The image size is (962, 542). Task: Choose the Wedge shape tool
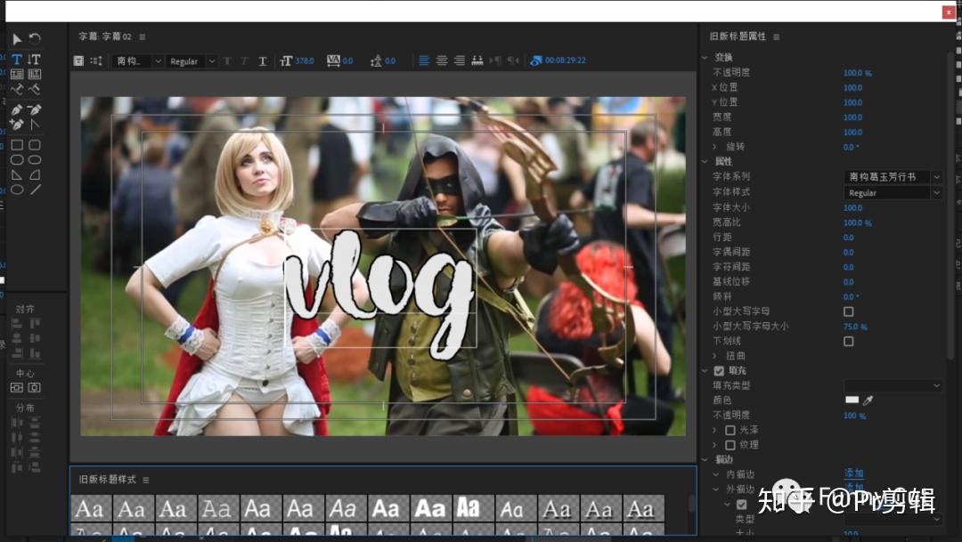pyautogui.click(x=17, y=174)
